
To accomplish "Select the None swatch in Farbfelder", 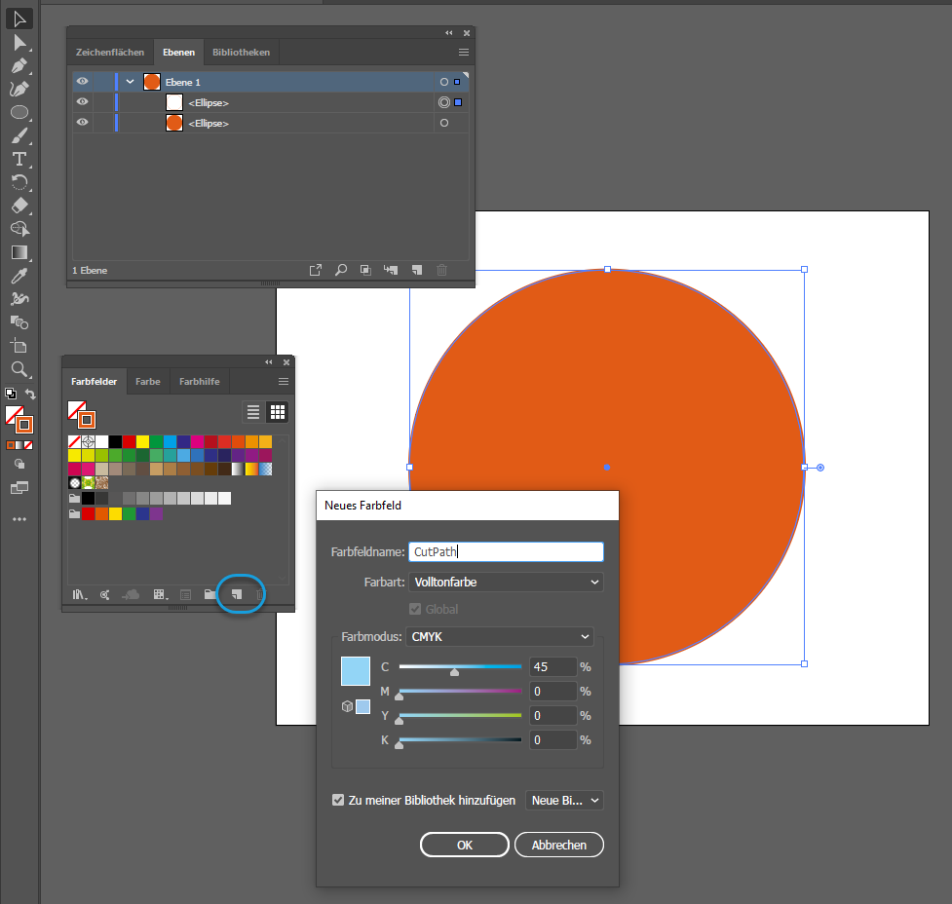I will click(x=74, y=441).
